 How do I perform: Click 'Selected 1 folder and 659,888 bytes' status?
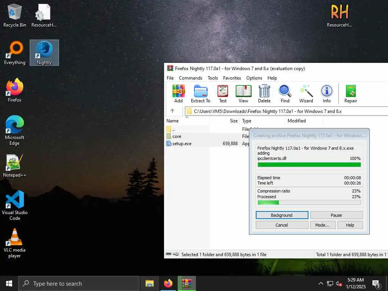(224, 254)
